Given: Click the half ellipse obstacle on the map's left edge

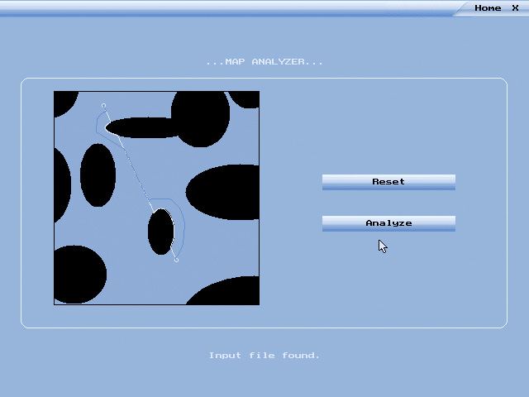Looking at the screenshot, I should coord(62,185).
